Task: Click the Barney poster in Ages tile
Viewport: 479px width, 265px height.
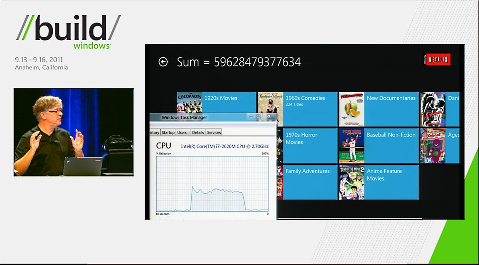Action: click(433, 146)
